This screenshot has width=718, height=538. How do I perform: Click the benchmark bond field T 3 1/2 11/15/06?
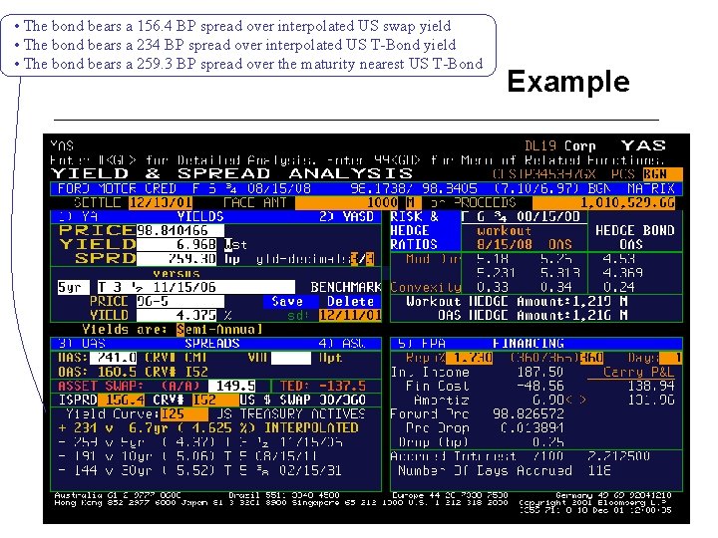(196, 287)
